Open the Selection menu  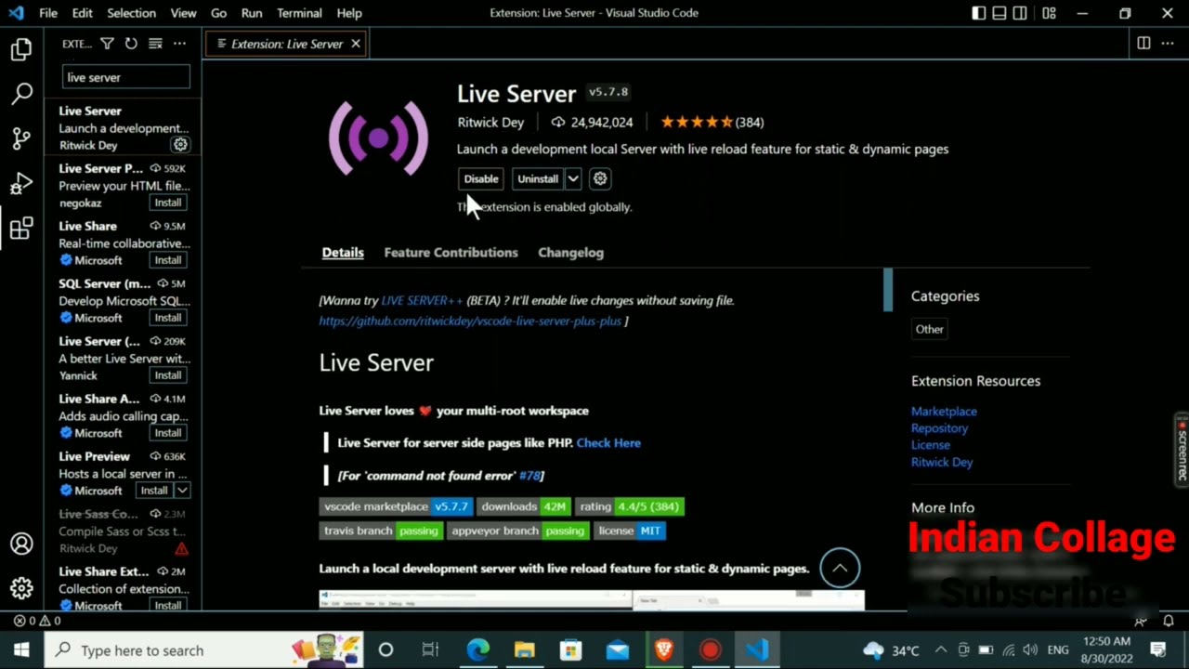[131, 13]
